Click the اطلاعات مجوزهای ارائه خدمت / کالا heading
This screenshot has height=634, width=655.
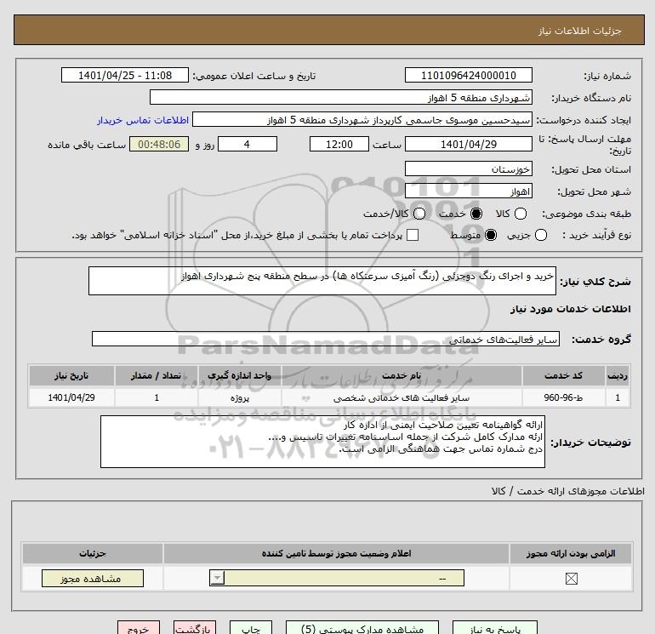point(568,491)
